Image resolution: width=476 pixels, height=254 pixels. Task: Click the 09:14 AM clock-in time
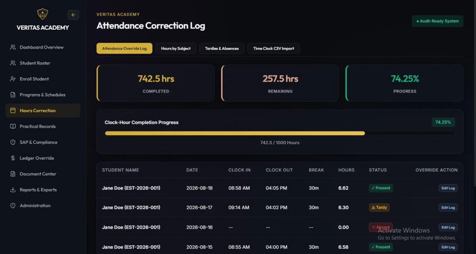[239, 208]
